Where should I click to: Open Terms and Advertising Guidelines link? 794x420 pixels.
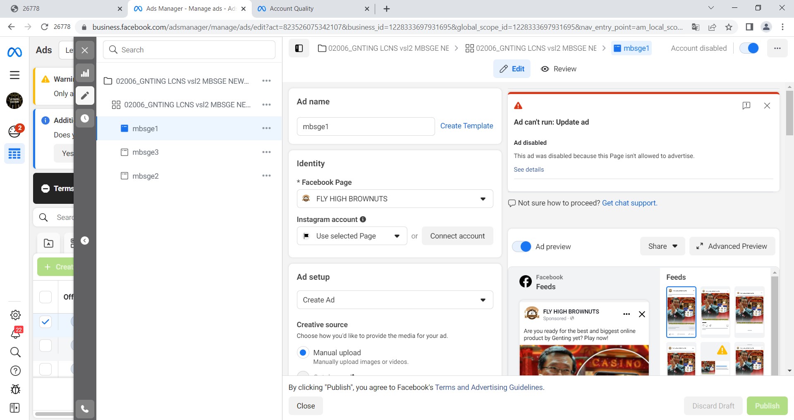[489, 387]
